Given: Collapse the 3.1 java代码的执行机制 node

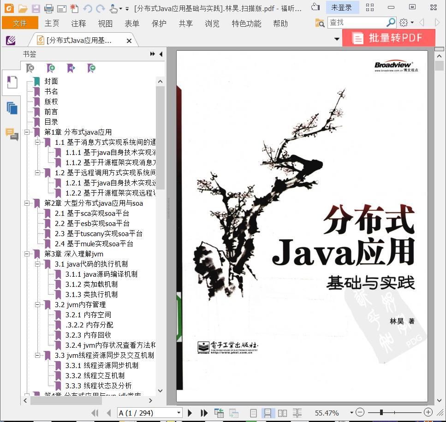Looking at the screenshot, I should click(x=37, y=264).
